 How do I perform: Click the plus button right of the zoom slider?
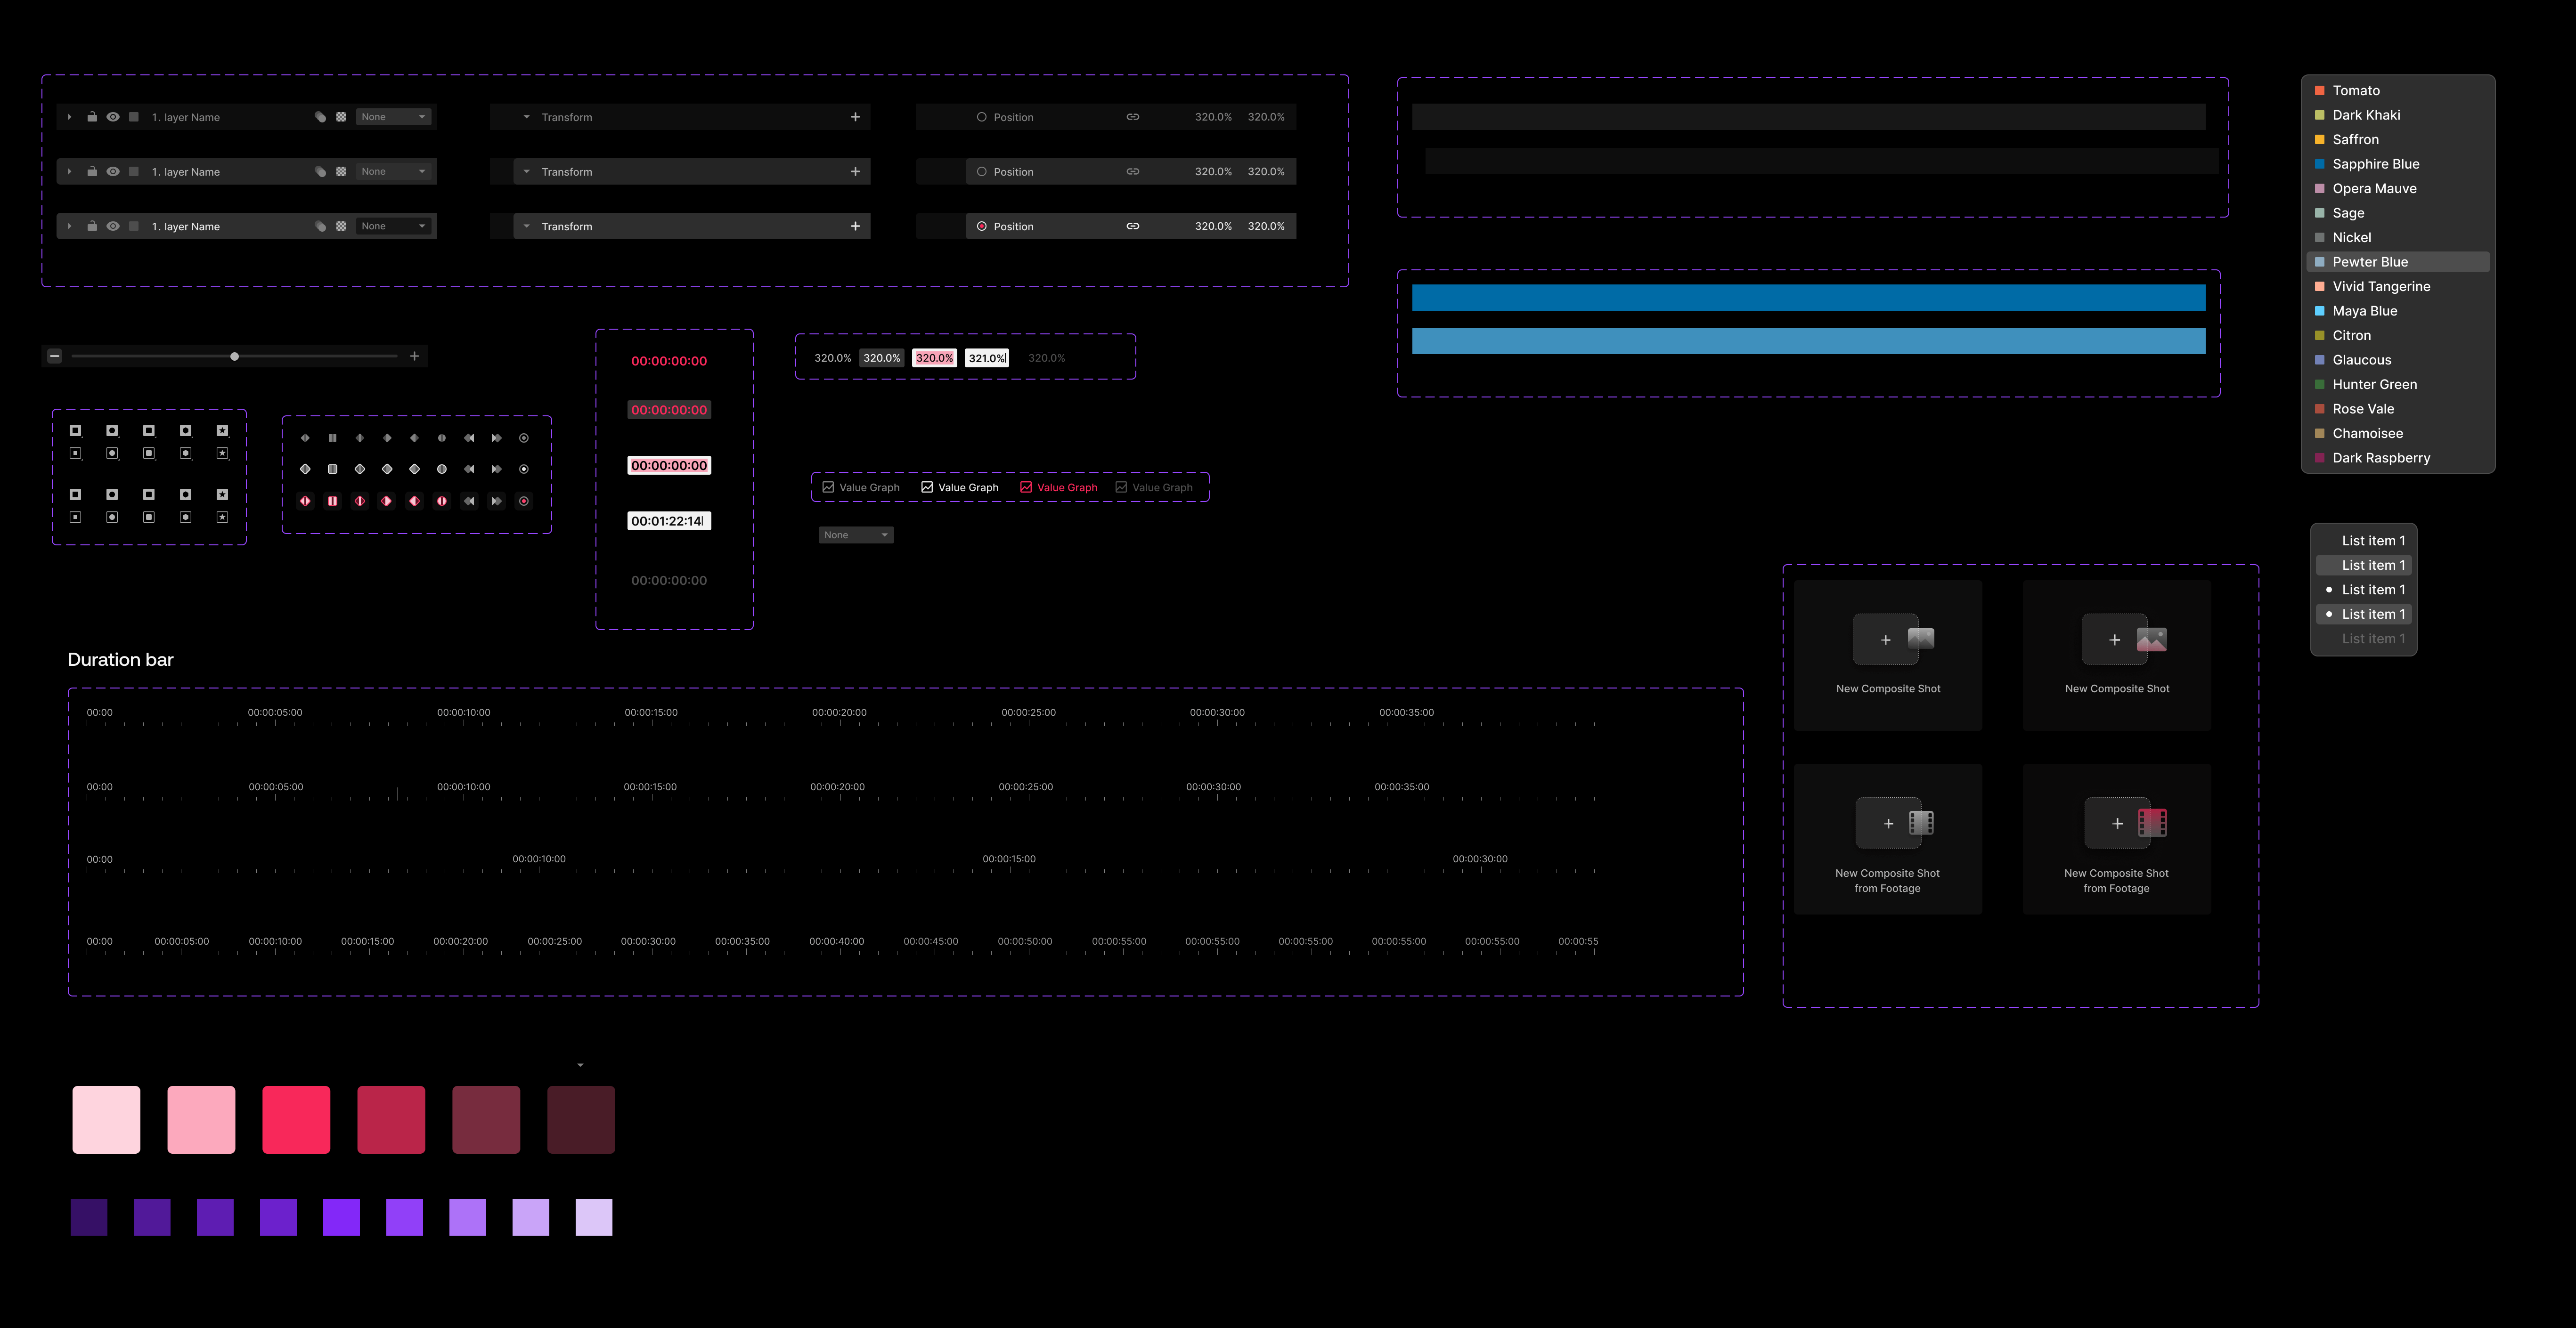click(414, 356)
